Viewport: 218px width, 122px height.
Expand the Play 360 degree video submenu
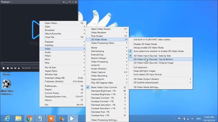click(107, 83)
